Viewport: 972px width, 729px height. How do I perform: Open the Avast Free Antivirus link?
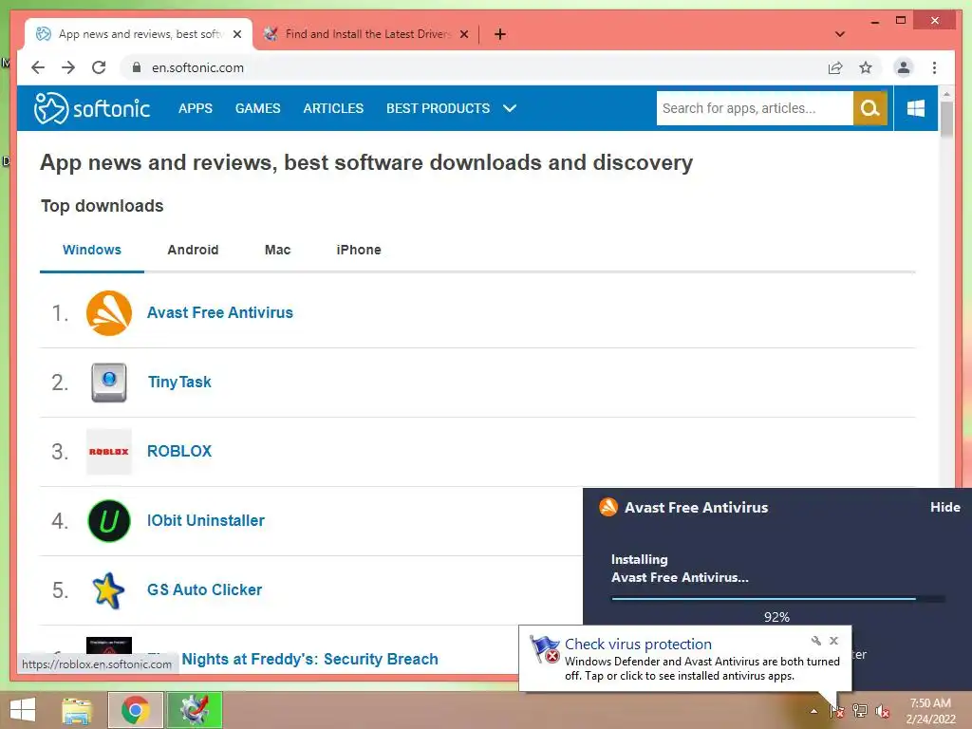pyautogui.click(x=220, y=312)
